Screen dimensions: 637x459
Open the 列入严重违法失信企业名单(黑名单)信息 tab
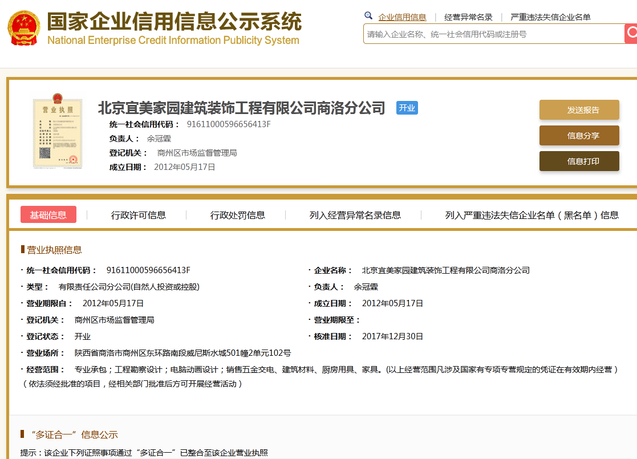[x=531, y=215]
